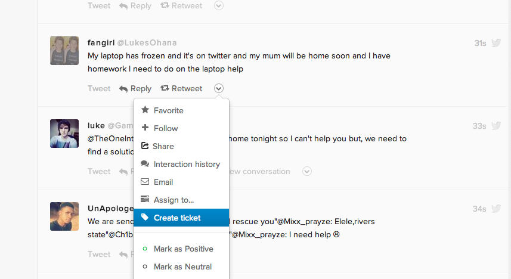This screenshot has width=511, height=279.
Task: Collapse the fangirl tweet options chevron
Action: click(219, 88)
